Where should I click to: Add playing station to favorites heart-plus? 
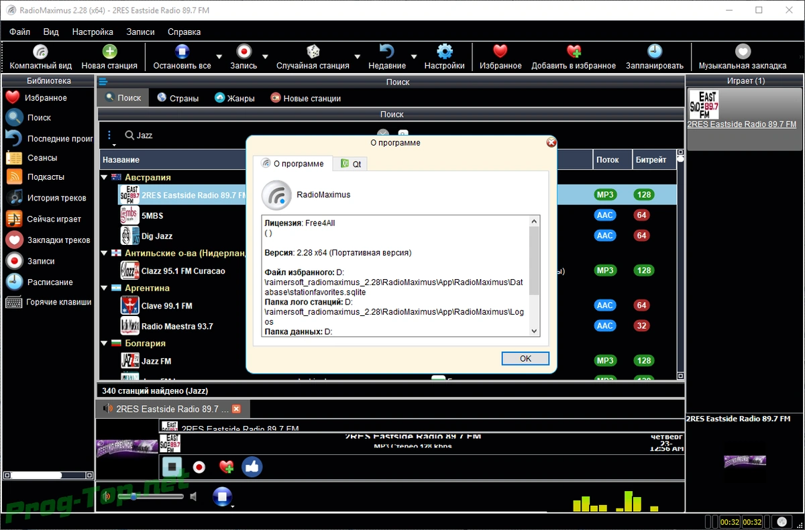click(226, 467)
